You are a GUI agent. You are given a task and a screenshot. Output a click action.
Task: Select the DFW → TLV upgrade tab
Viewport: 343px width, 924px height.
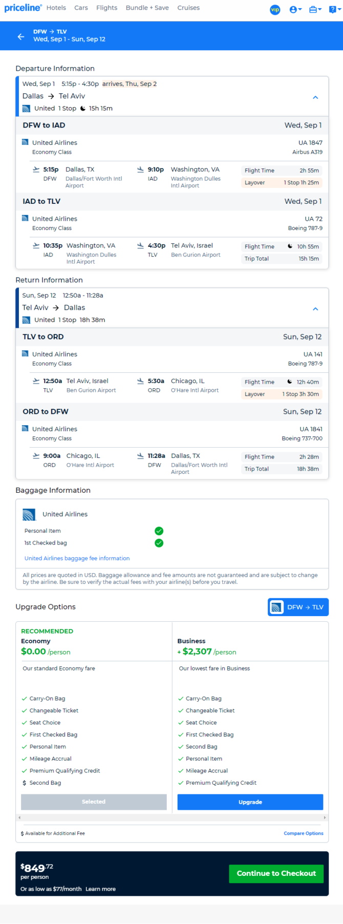click(x=298, y=607)
